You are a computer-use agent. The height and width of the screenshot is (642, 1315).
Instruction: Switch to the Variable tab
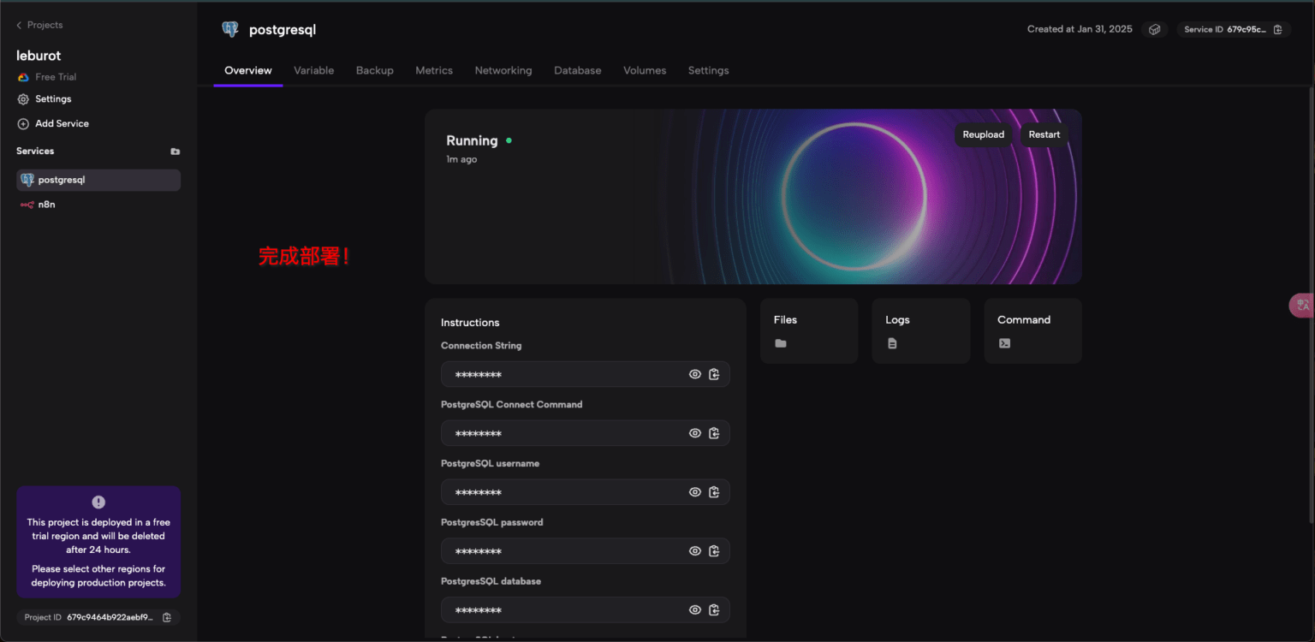[x=314, y=70]
